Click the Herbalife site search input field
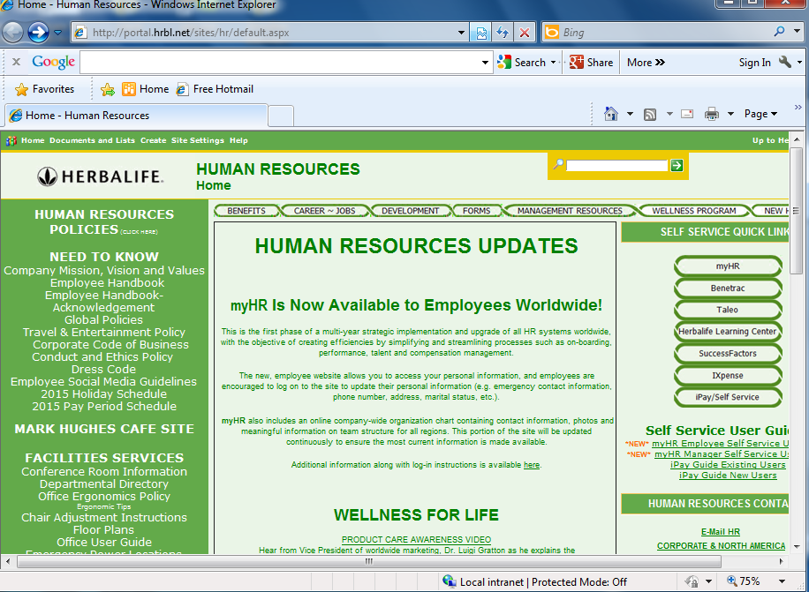This screenshot has width=809, height=592. pos(616,165)
